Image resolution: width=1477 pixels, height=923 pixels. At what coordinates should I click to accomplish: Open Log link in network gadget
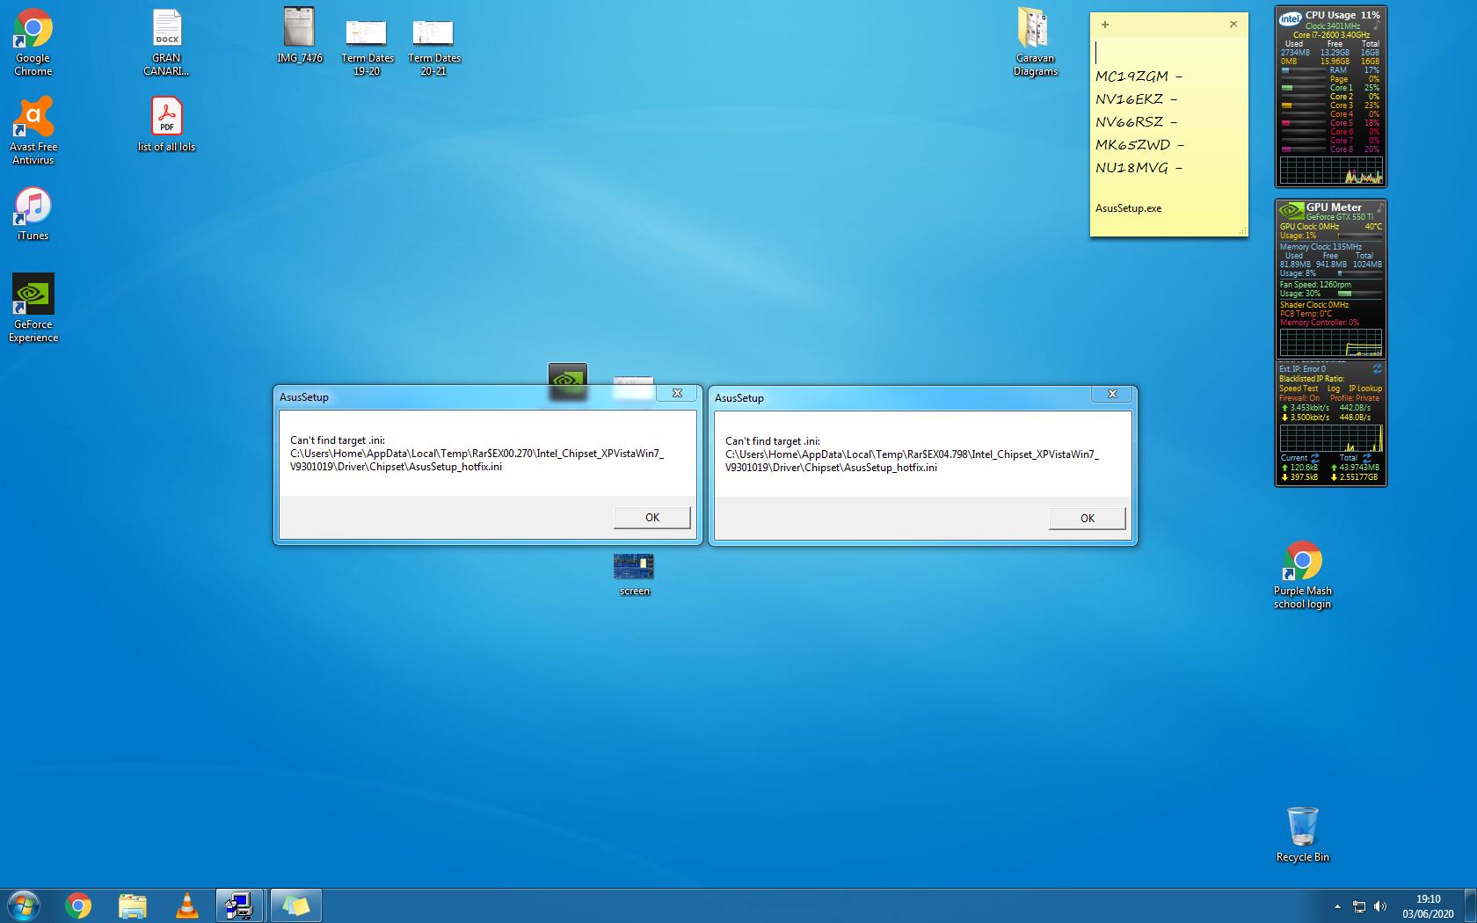pyautogui.click(x=1333, y=389)
